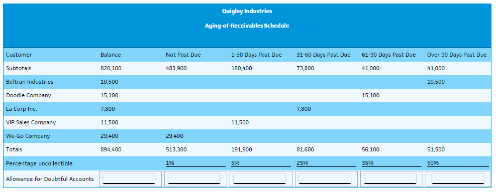496x195 pixels.
Task: Click the Totals balance value 894,400
Action: [x=111, y=149]
